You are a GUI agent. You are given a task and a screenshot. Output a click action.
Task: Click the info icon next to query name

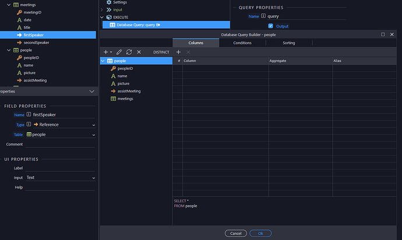[263, 16]
